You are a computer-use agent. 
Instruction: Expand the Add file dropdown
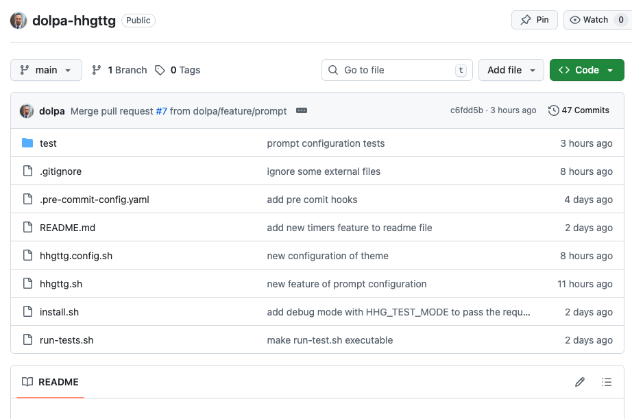tap(511, 70)
